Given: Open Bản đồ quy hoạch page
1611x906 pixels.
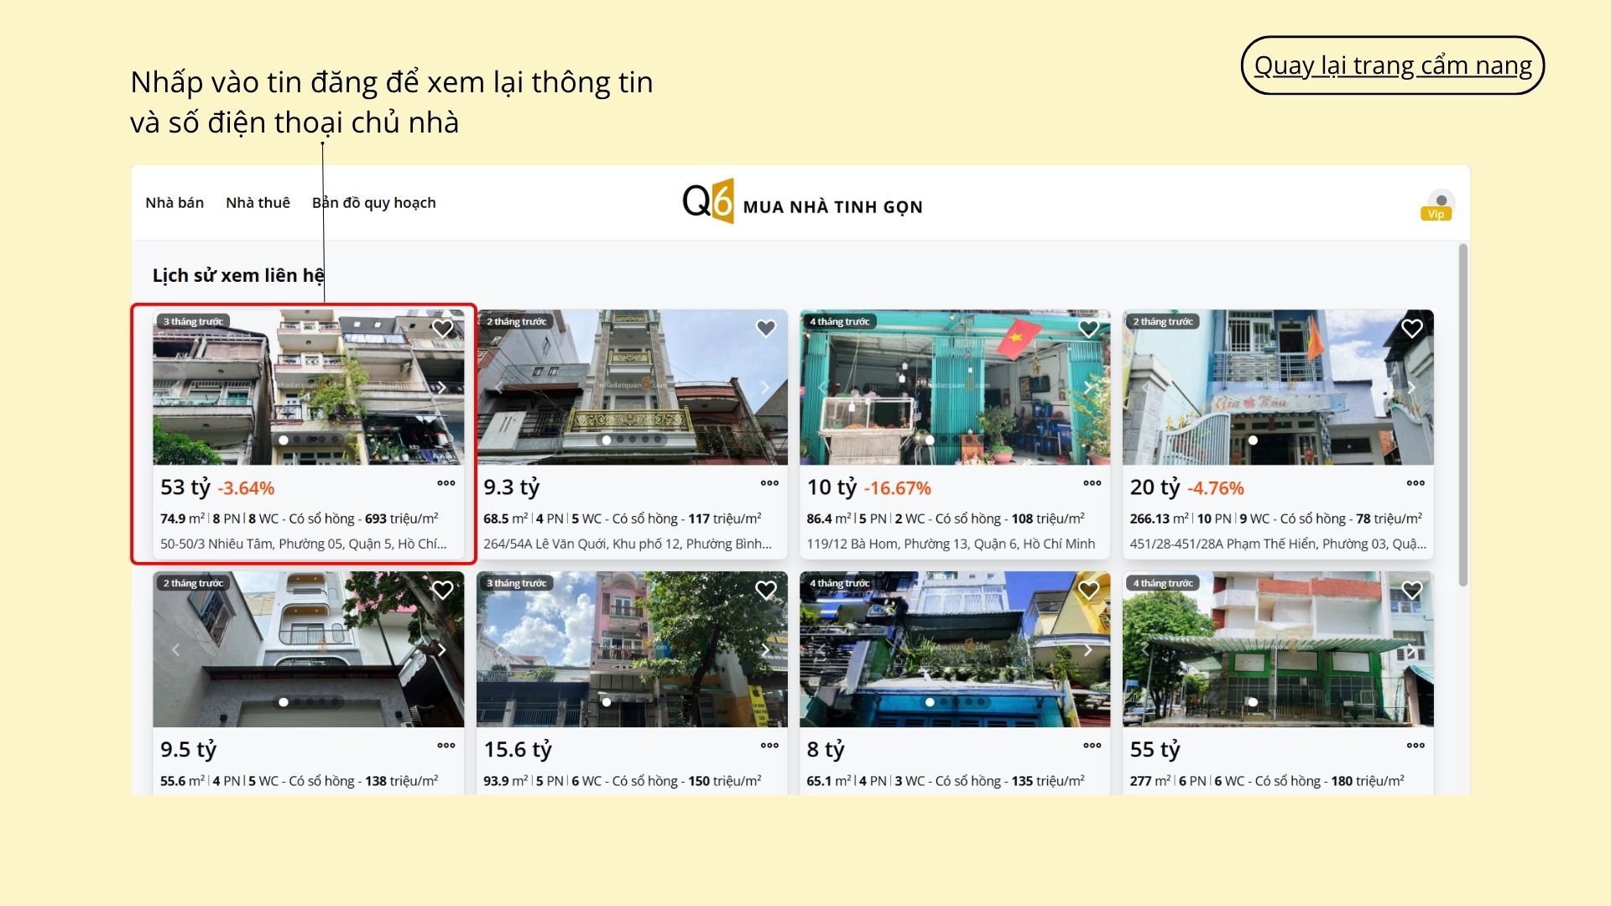Looking at the screenshot, I should pyautogui.click(x=373, y=203).
